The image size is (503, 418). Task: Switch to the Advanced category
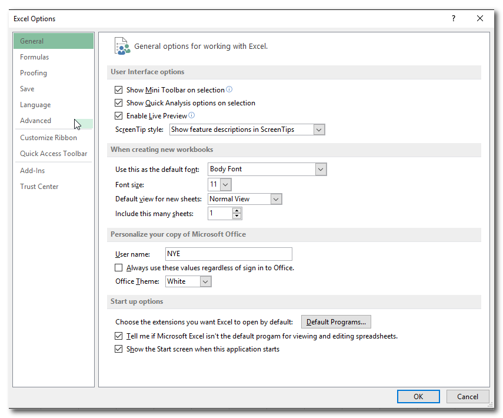click(36, 121)
